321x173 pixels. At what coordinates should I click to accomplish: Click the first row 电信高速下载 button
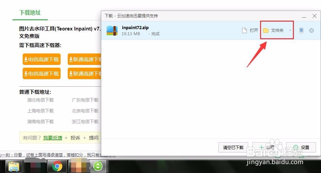[42, 59]
